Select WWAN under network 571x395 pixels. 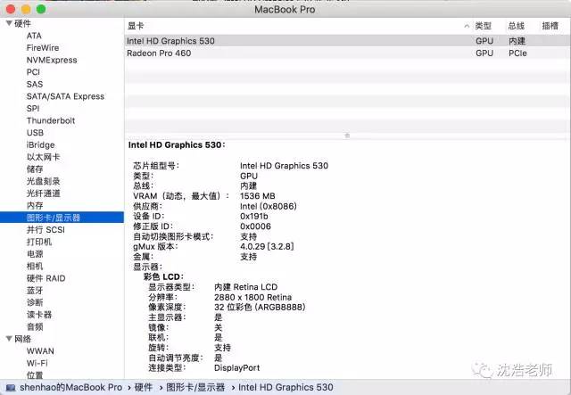(40, 351)
